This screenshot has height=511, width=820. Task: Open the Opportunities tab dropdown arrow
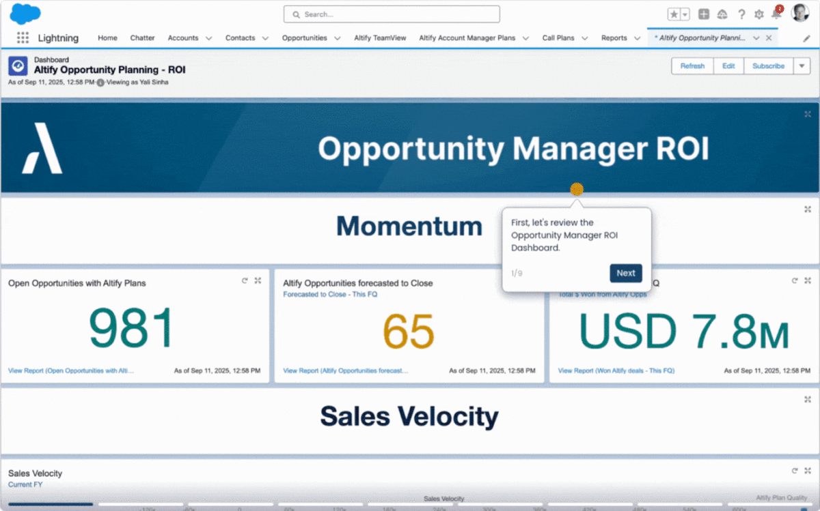337,38
